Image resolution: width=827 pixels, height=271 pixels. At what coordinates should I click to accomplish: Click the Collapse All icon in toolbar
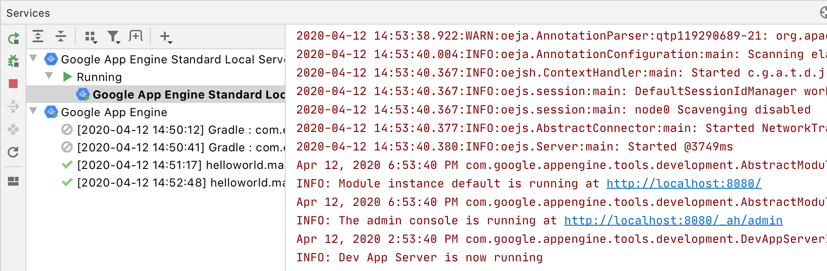click(x=61, y=37)
